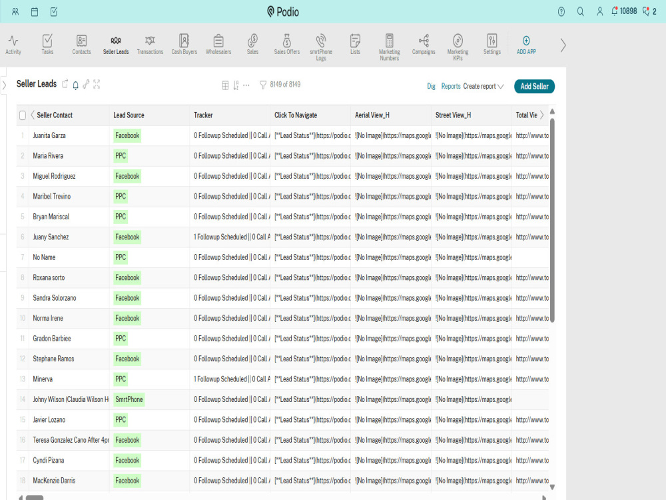Open the Sales Offers app
The image size is (666, 500).
(286, 45)
